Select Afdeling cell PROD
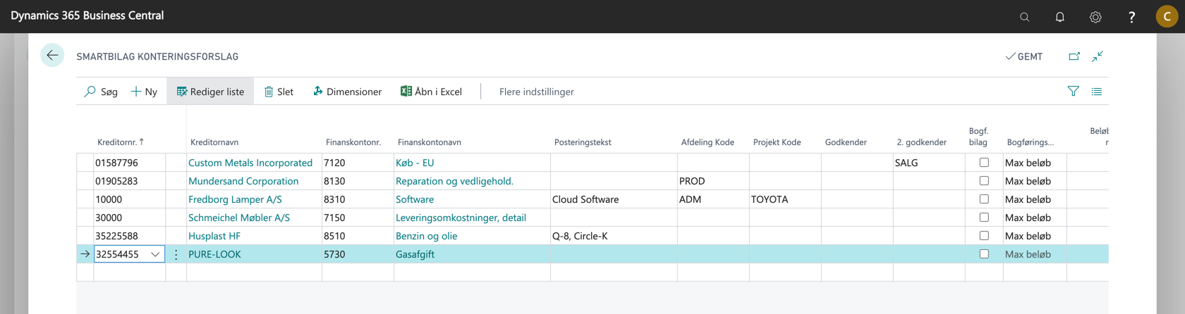Image resolution: width=1185 pixels, height=314 pixels. pyautogui.click(x=713, y=181)
